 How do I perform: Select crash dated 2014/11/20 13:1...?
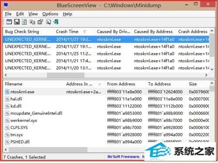tap(106, 68)
